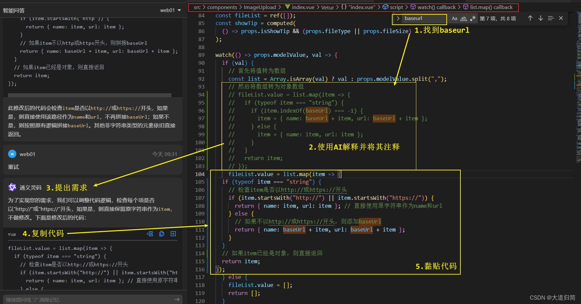Screen dimensions: 581x304
Task: Select watch() callback in breadcrumb
Action: pyautogui.click(x=436, y=7)
